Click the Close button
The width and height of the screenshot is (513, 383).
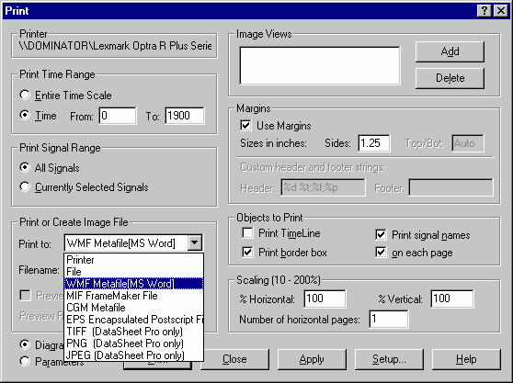[x=234, y=359]
